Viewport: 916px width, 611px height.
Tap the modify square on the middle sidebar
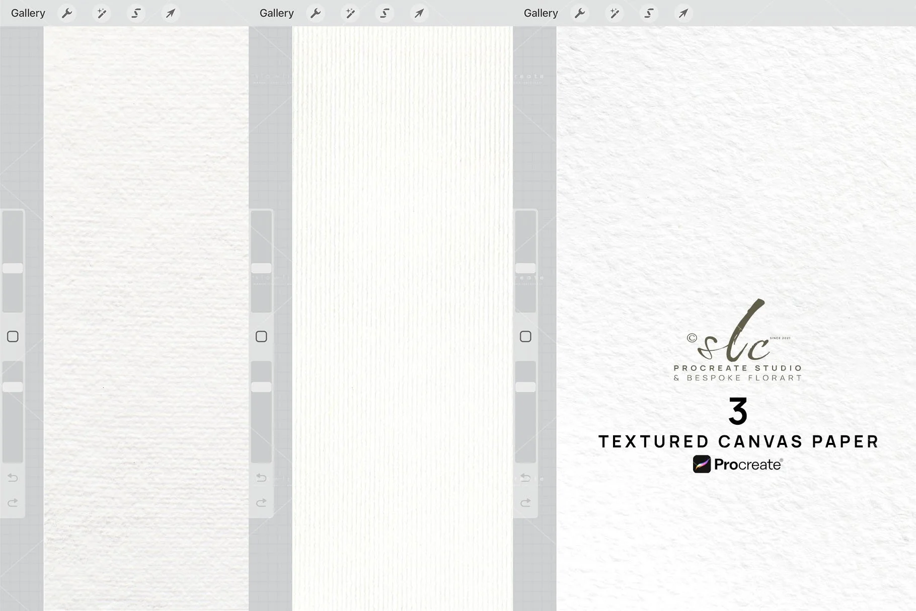[261, 336]
